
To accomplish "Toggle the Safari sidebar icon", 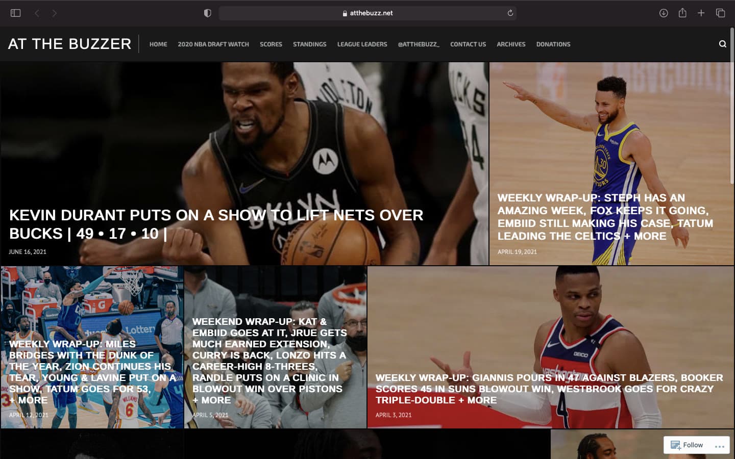I will [16, 13].
